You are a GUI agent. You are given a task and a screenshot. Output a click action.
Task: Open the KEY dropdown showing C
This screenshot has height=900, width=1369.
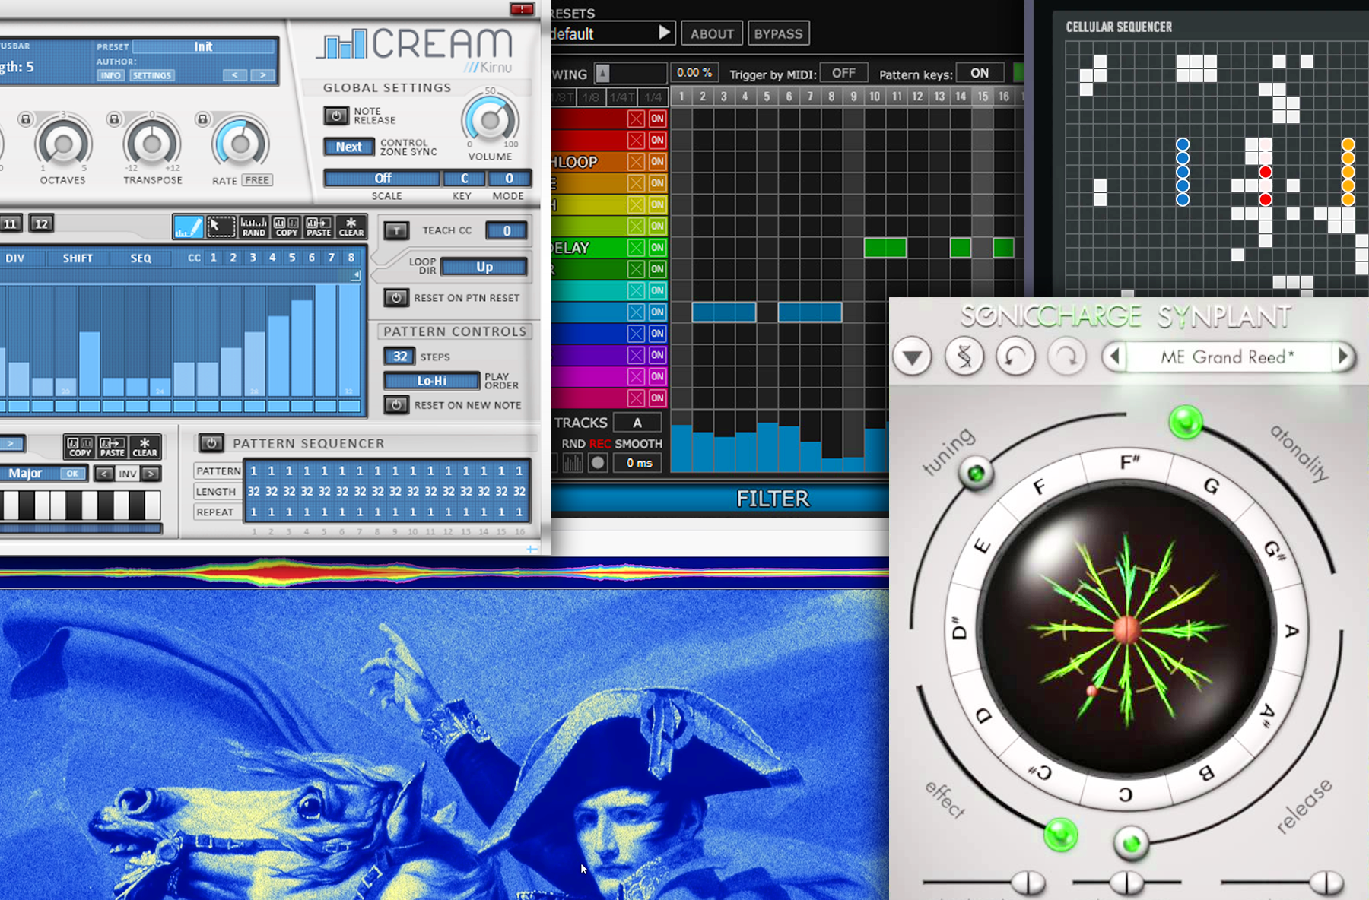tap(464, 179)
